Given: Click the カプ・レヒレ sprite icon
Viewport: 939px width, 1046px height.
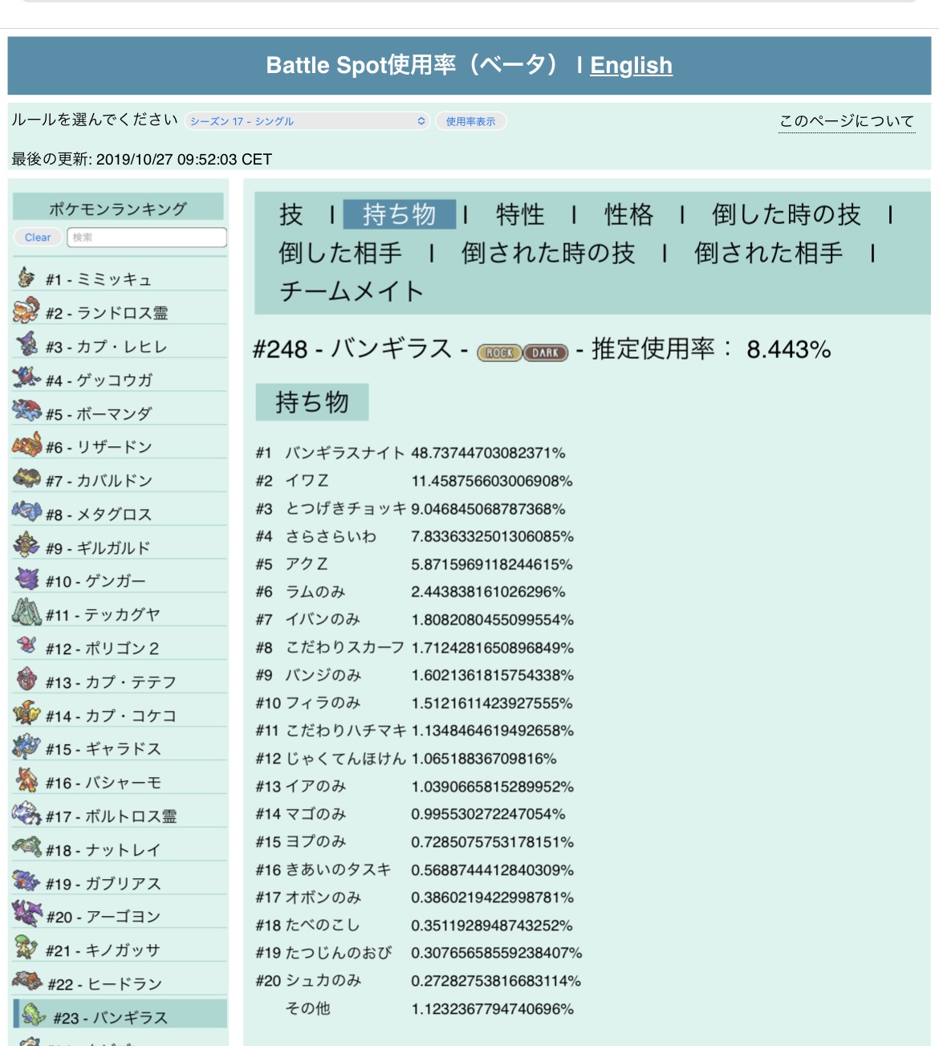Looking at the screenshot, I should pyautogui.click(x=26, y=344).
